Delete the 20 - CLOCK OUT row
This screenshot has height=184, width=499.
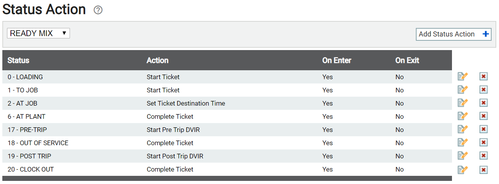coord(483,169)
